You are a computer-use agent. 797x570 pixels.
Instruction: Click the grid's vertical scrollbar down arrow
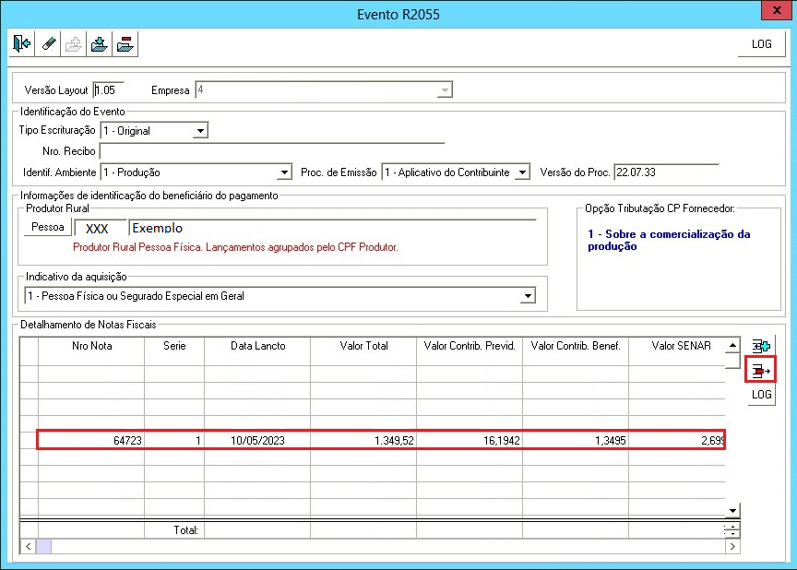click(732, 511)
